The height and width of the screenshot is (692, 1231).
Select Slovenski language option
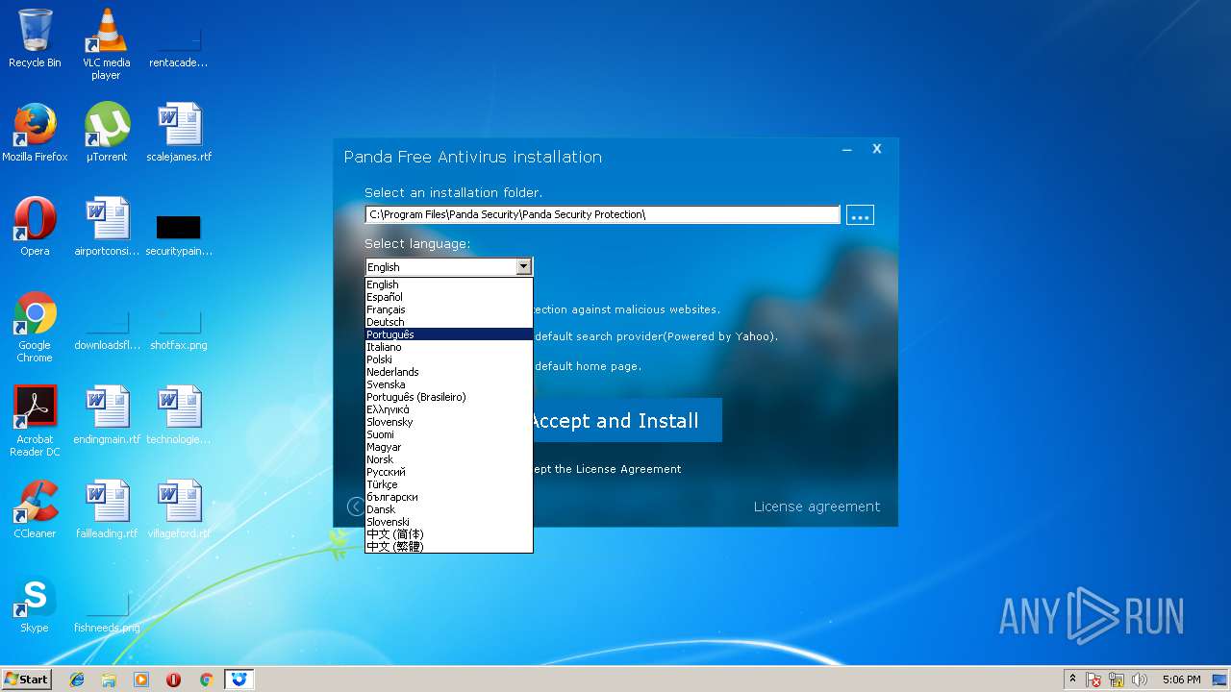pos(449,522)
